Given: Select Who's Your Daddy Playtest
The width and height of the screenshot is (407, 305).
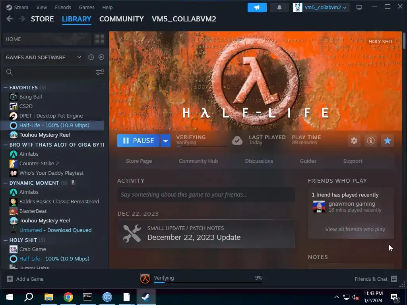Looking at the screenshot, I should pos(51,173).
